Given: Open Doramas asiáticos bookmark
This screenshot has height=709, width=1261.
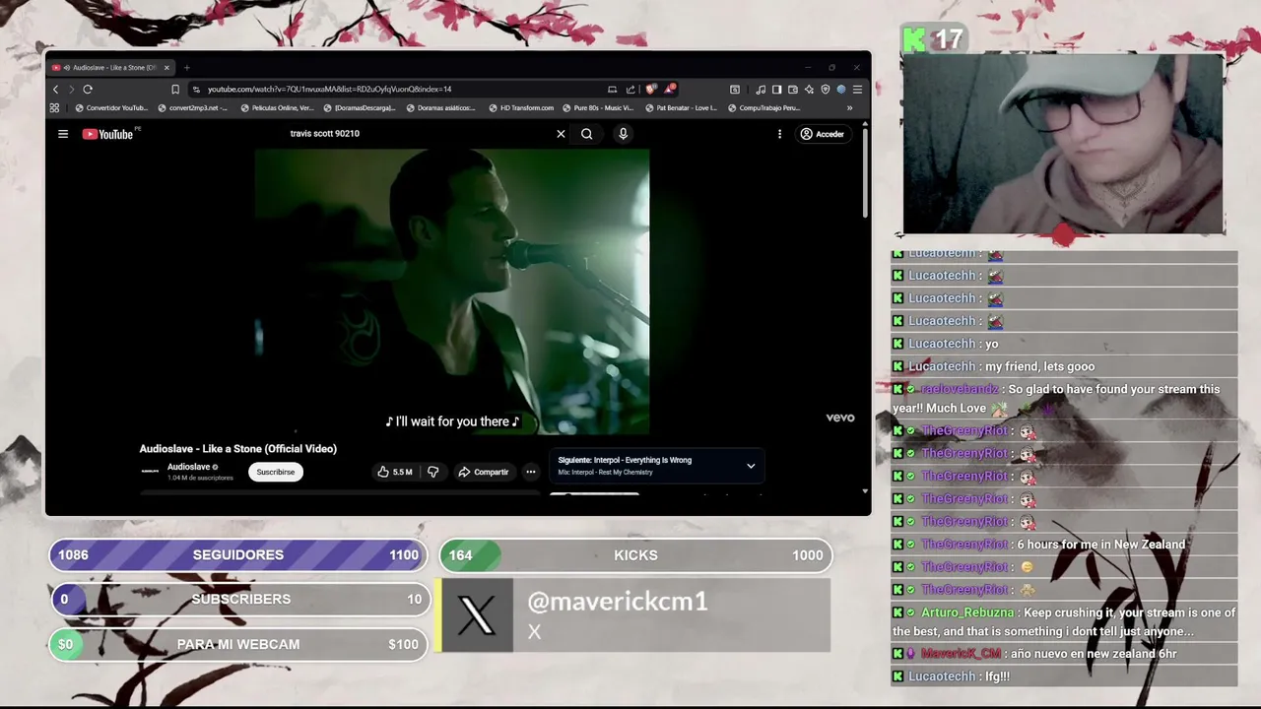Looking at the screenshot, I should pos(441,108).
